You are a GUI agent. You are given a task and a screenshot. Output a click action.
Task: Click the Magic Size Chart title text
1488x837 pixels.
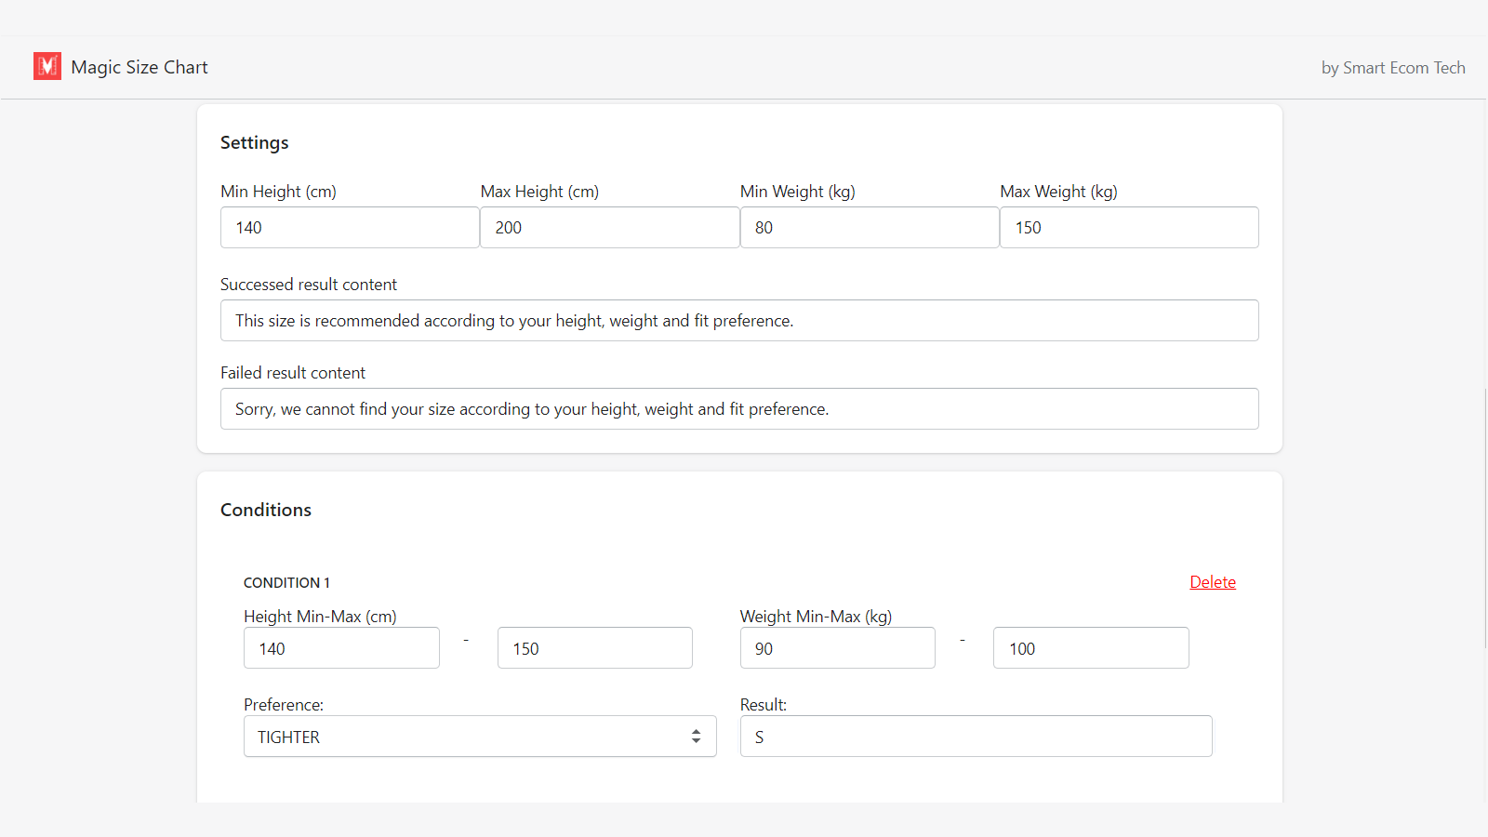coord(139,67)
